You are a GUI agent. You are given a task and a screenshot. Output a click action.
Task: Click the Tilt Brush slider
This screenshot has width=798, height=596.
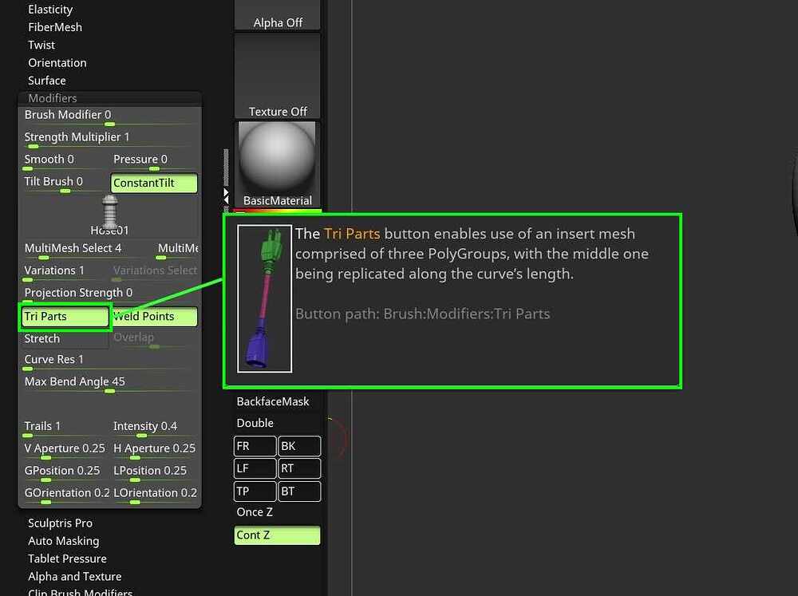click(65, 184)
